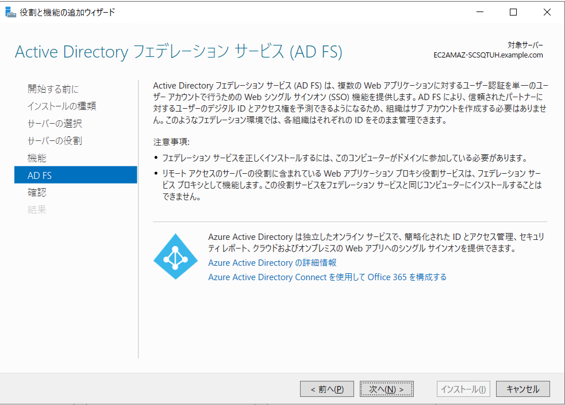The width and height of the screenshot is (565, 405).
Task: Click the 対象サーバー label
Action: (x=525, y=45)
